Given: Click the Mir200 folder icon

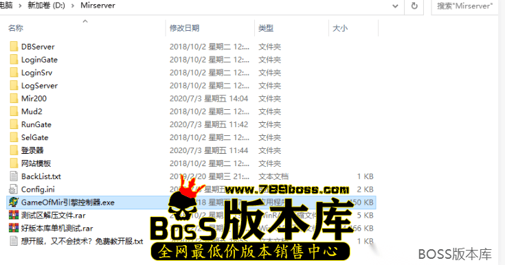Looking at the screenshot, I should pos(14,99).
